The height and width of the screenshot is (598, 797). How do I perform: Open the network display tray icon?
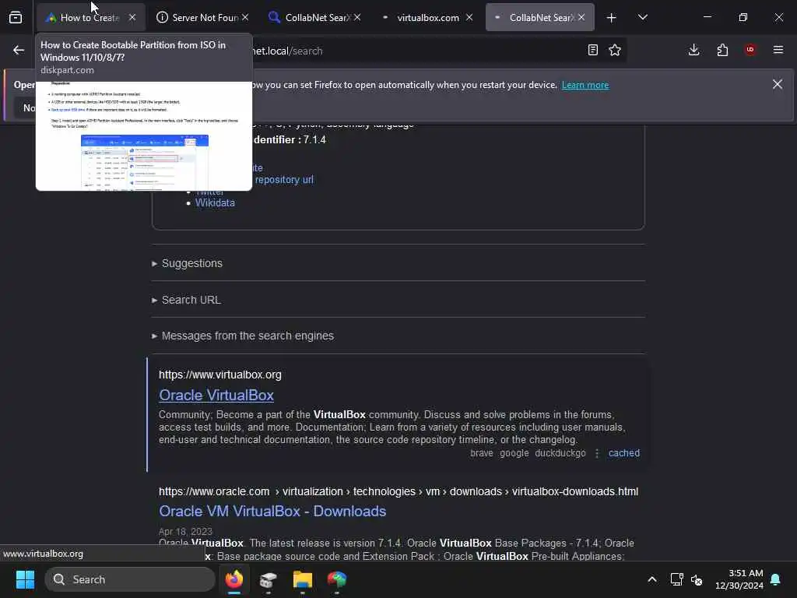(x=676, y=579)
